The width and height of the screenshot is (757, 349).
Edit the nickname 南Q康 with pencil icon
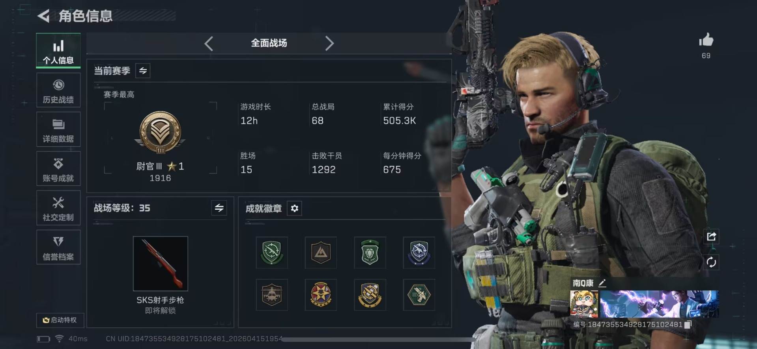602,283
